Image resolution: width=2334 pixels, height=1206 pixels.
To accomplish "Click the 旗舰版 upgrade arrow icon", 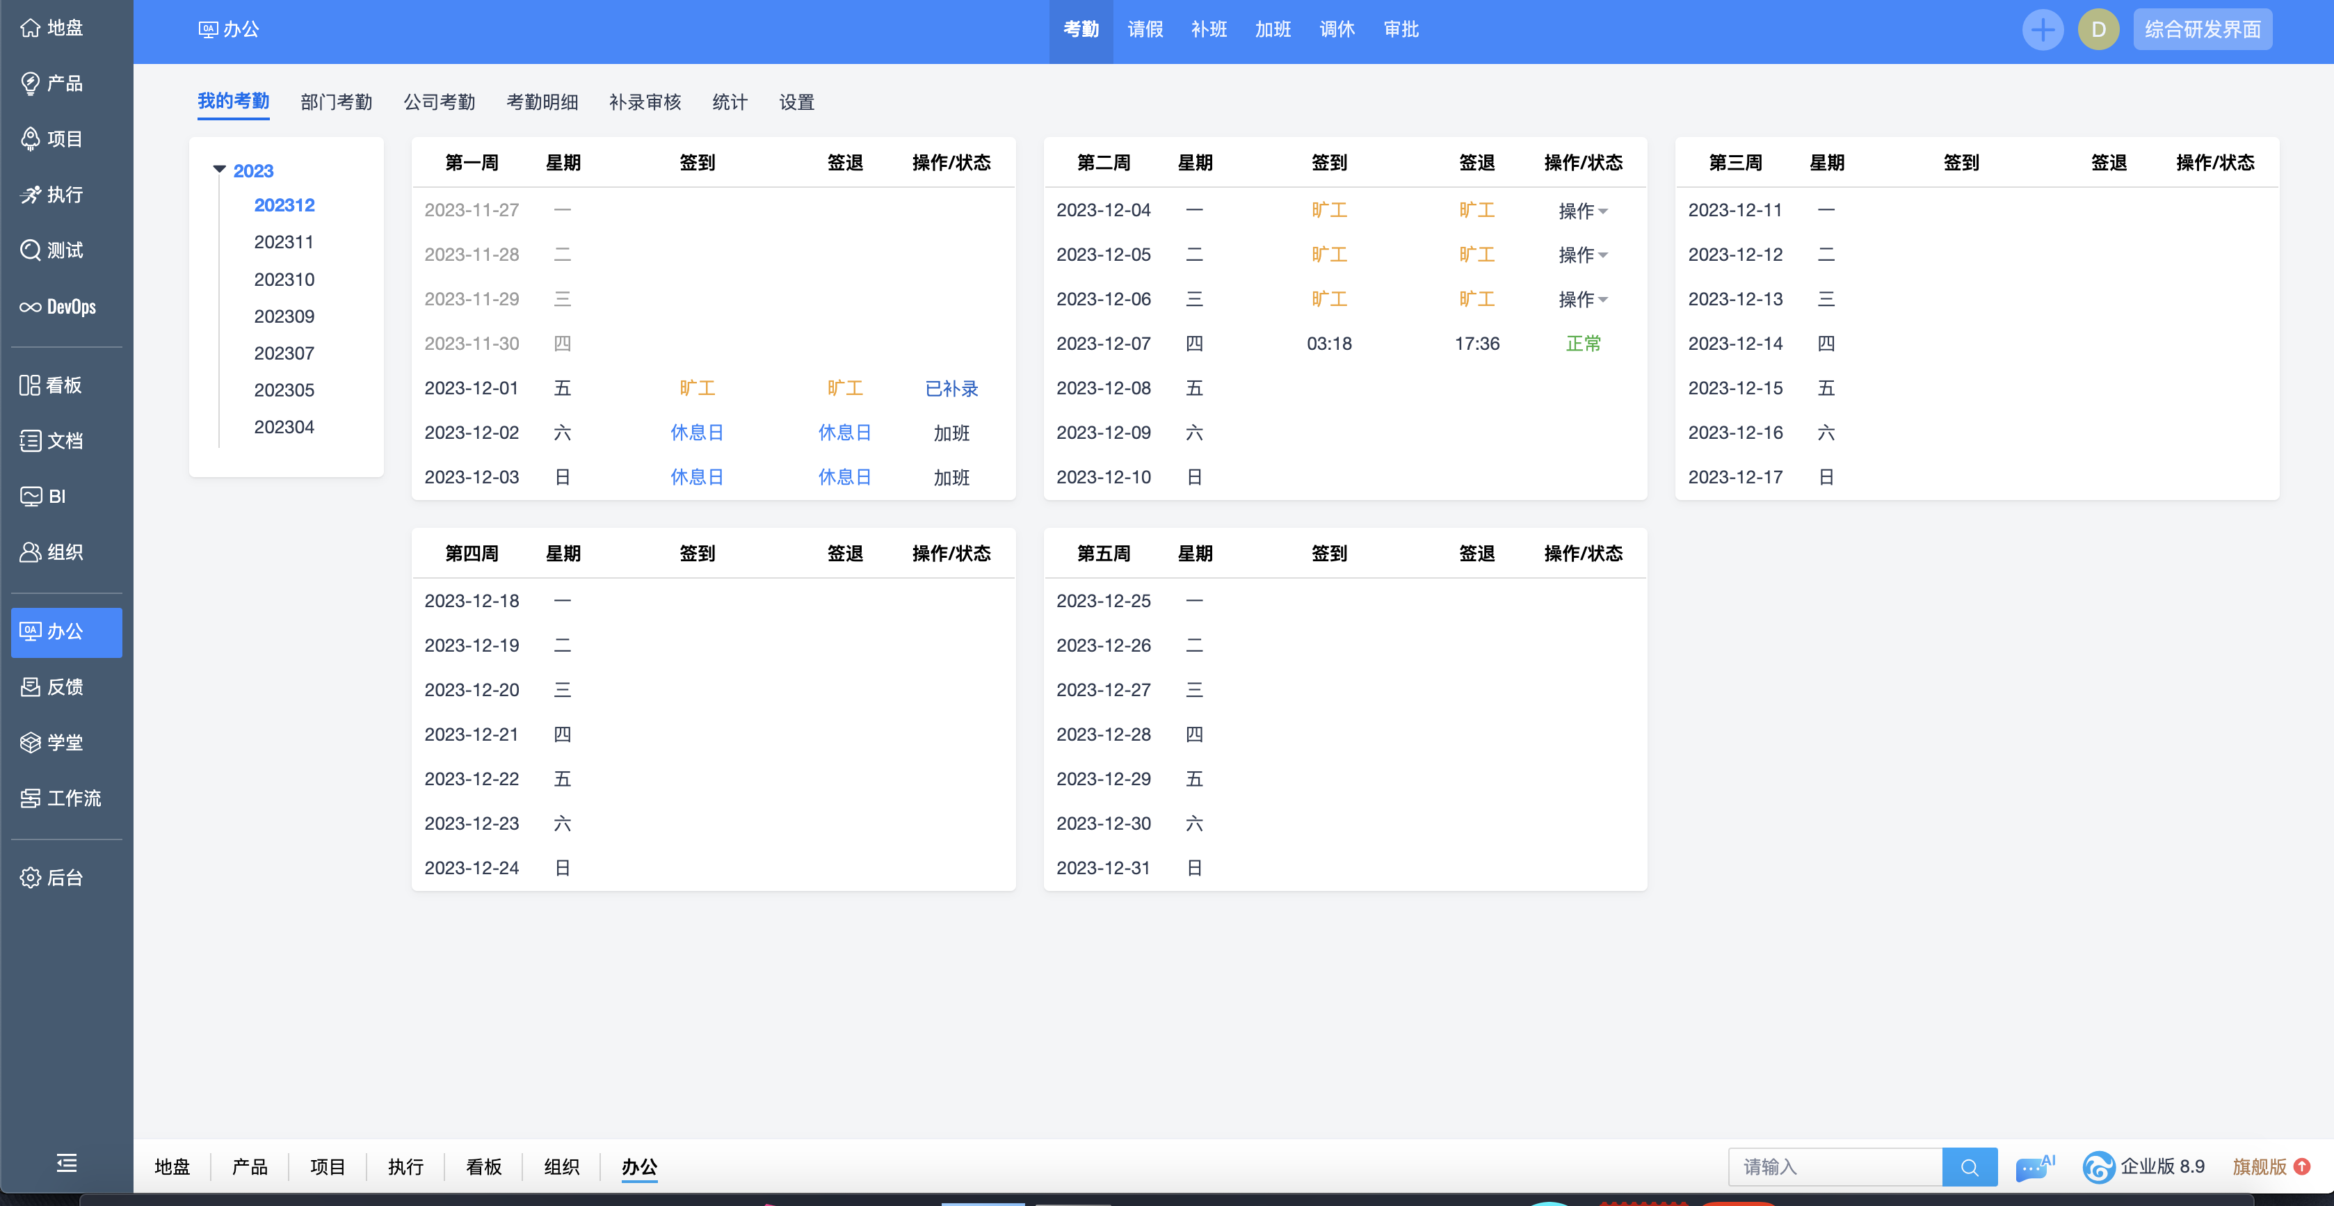I will pos(2301,1166).
